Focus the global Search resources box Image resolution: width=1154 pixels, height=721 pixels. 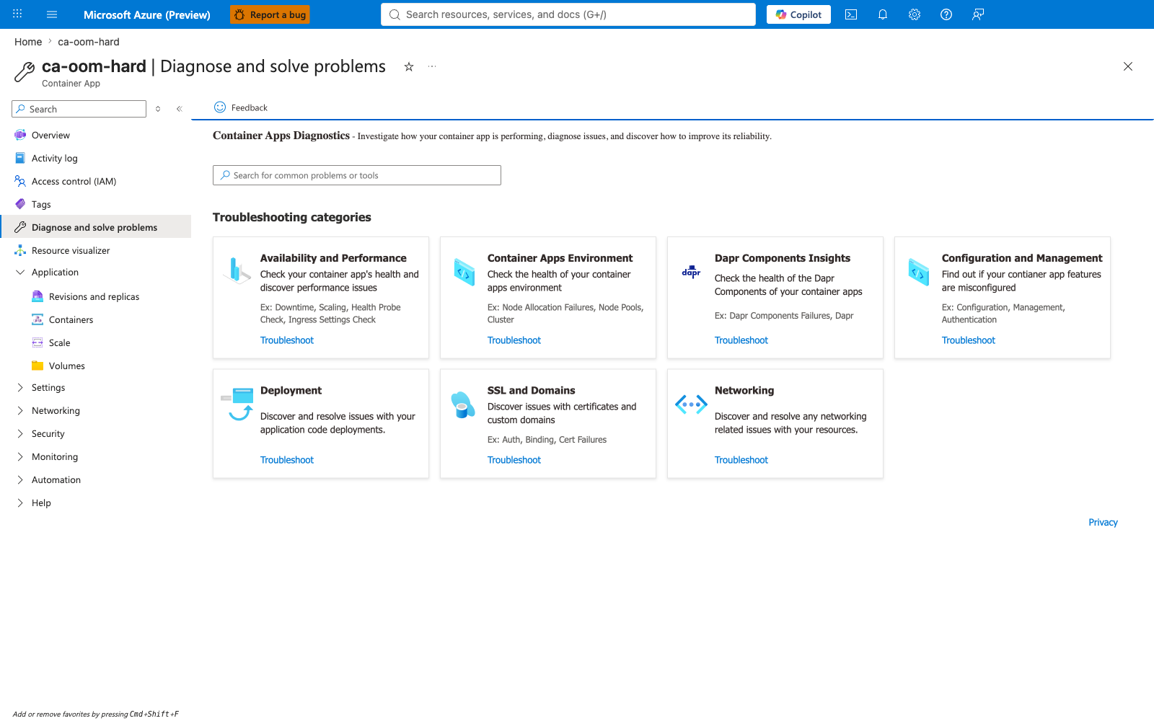568,14
